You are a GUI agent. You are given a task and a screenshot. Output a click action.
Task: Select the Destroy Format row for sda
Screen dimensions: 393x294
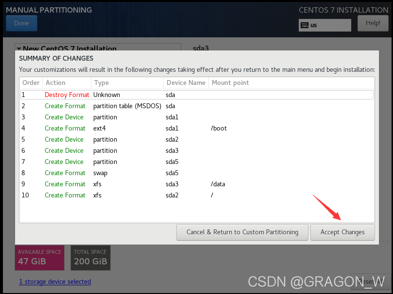click(197, 95)
